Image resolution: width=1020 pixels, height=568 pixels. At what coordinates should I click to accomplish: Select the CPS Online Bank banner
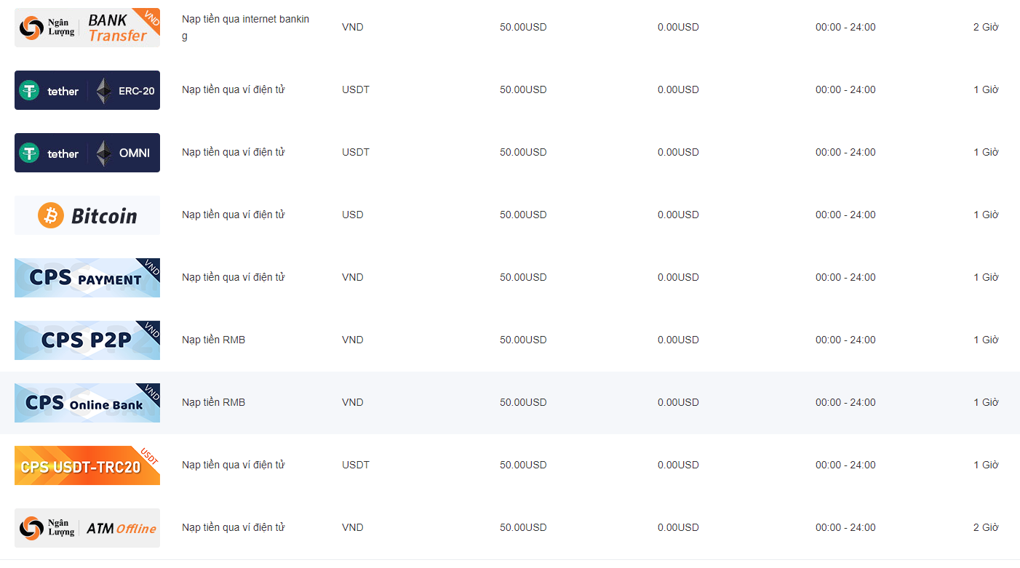(x=87, y=403)
